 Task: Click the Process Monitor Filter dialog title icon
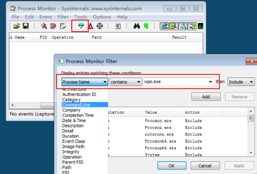(61, 61)
